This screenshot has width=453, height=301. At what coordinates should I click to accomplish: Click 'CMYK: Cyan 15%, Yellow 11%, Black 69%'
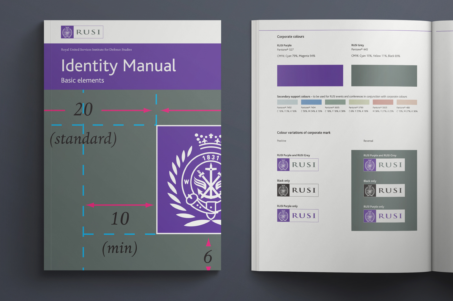376,56
